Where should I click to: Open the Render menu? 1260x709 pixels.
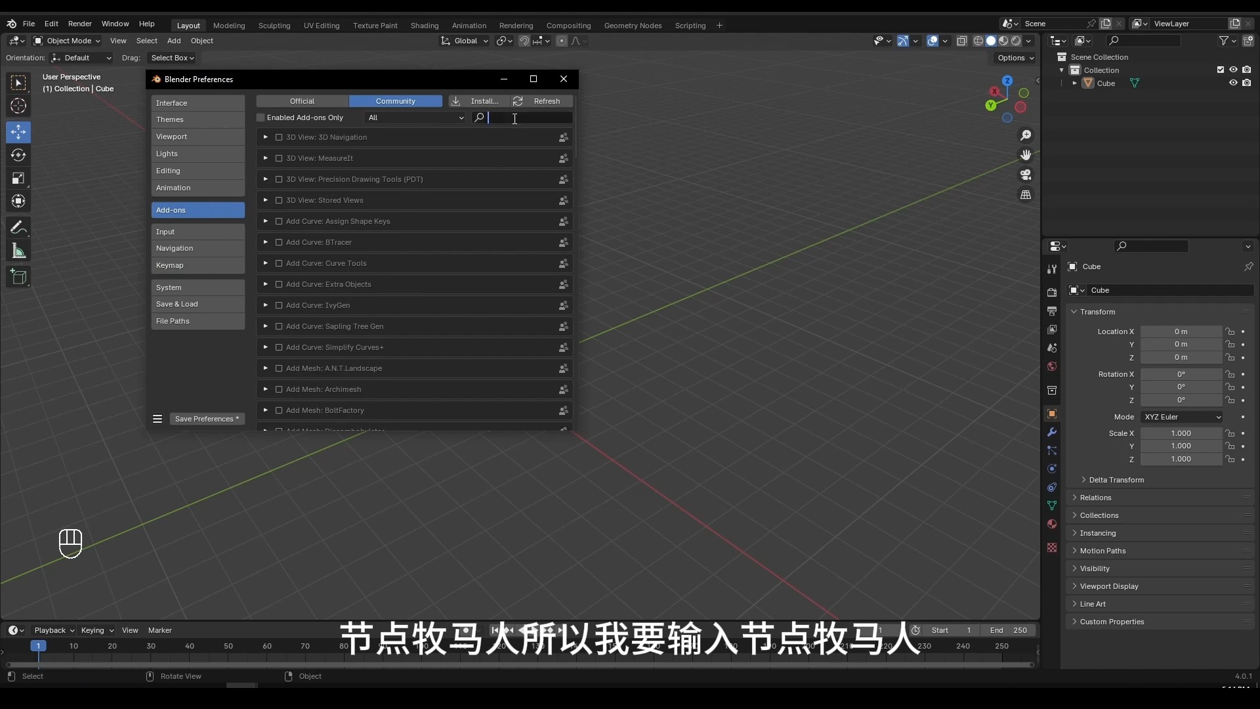79,24
